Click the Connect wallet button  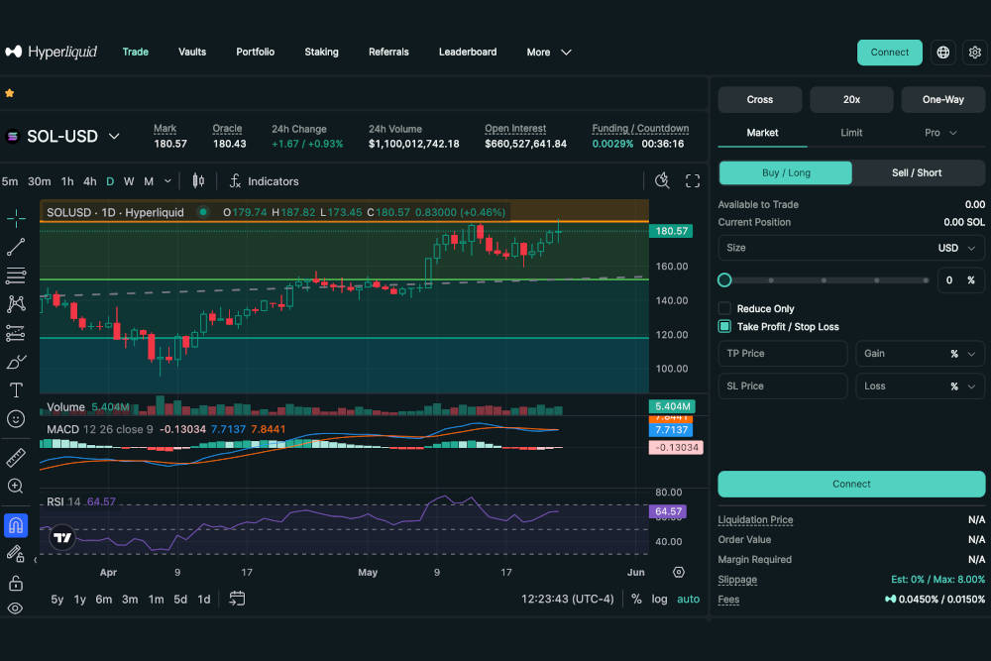pos(889,52)
